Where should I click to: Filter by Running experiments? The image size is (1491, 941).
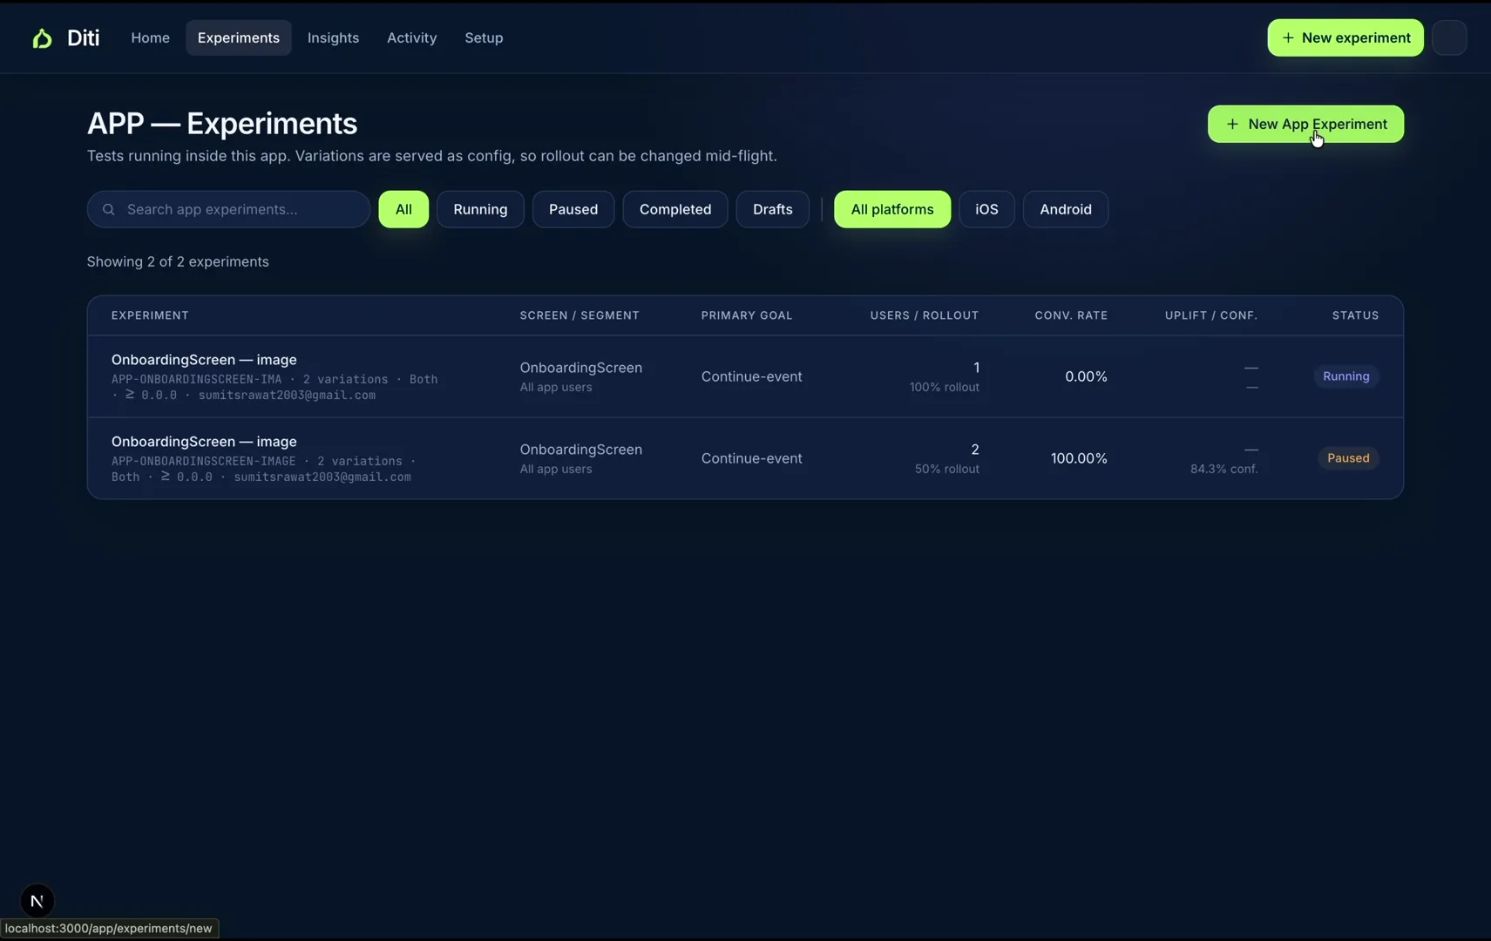point(480,209)
